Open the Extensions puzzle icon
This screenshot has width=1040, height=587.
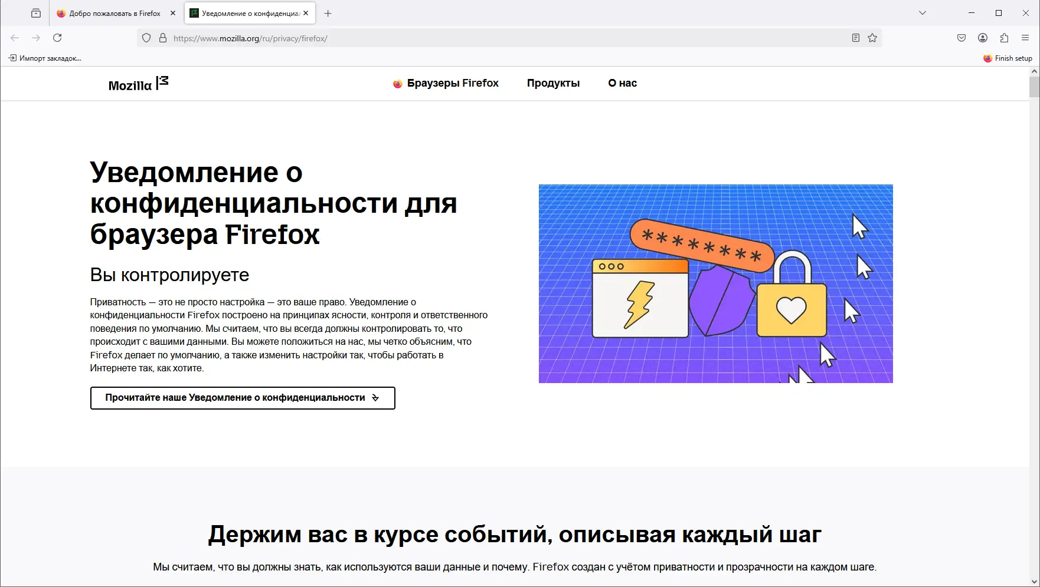(1004, 38)
